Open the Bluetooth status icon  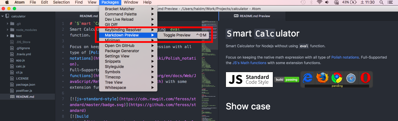[311, 2]
